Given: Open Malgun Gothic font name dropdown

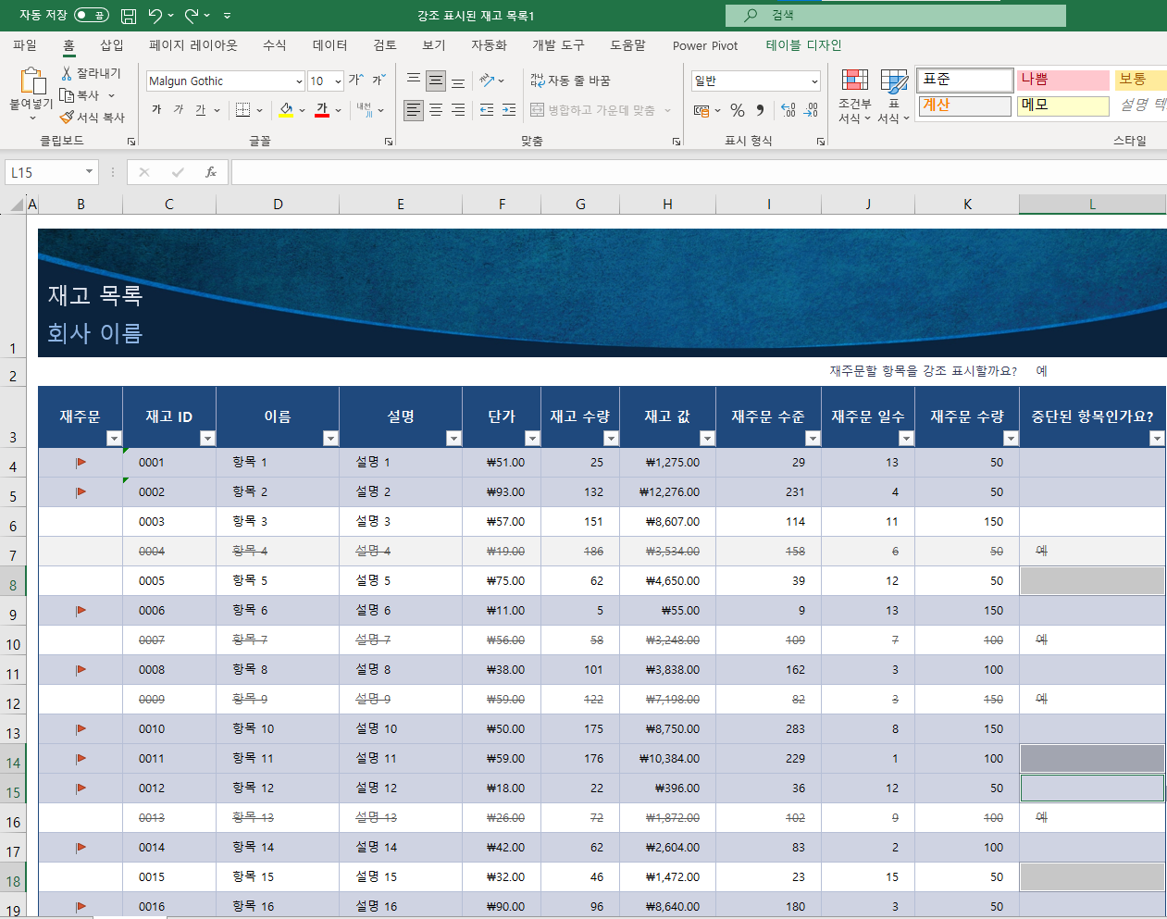Looking at the screenshot, I should [x=299, y=81].
